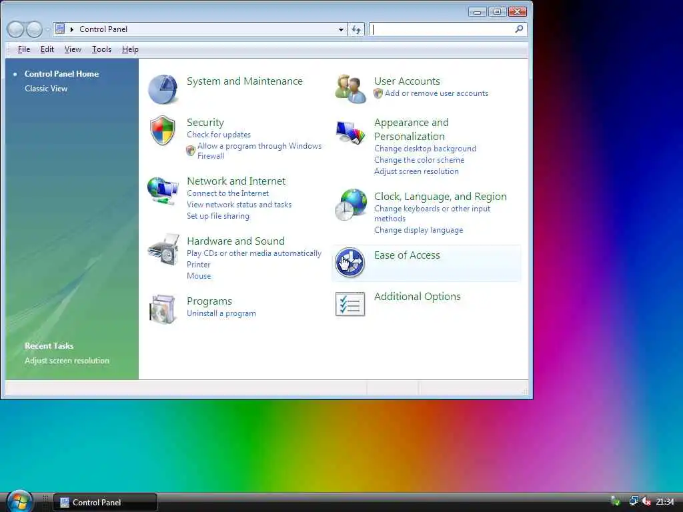Click the User Accounts people icon
Viewport: 683px width, 512px height.
[x=350, y=89]
